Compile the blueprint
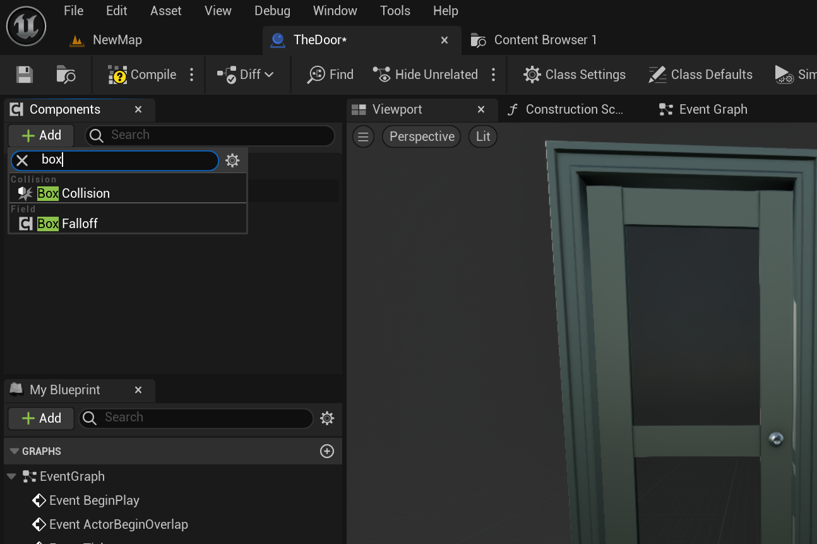Viewport: 817px width, 544px height. (x=142, y=75)
